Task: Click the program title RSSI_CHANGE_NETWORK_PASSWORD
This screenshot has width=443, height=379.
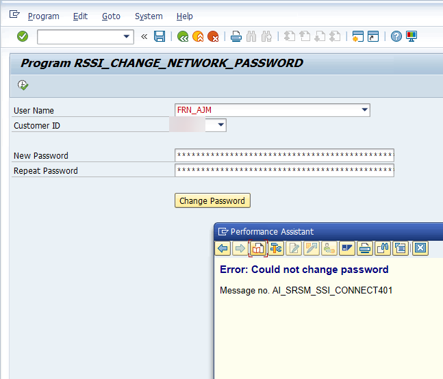Action: (188, 63)
